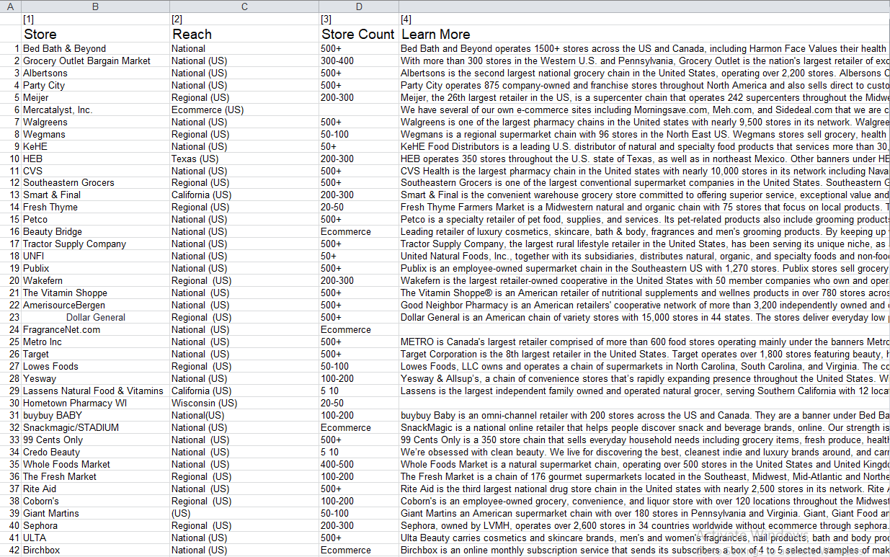The width and height of the screenshot is (890, 557).
Task: Select the Beauty Bridge cell
Action: point(95,232)
